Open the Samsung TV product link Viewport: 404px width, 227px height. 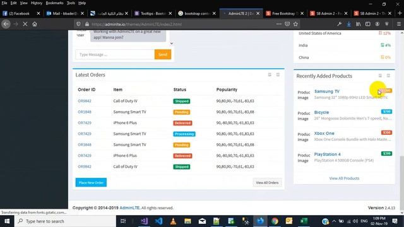coord(327,91)
